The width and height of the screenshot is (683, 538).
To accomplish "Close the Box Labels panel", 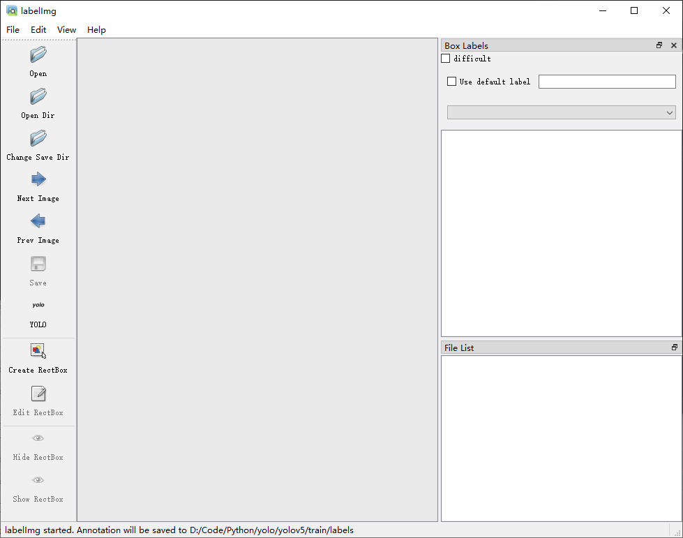I will [674, 45].
